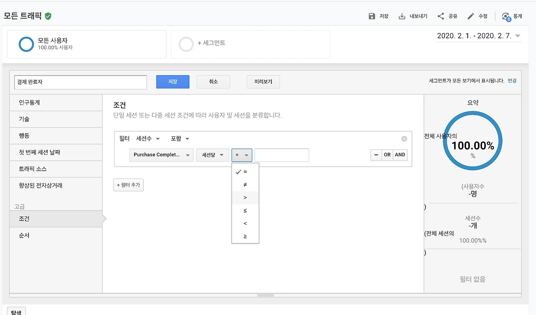The image size is (536, 315).
Task: Choose the < operator option
Action: pyautogui.click(x=245, y=223)
